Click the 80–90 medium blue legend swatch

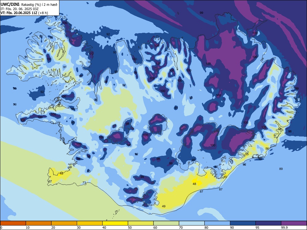pos(217,223)
